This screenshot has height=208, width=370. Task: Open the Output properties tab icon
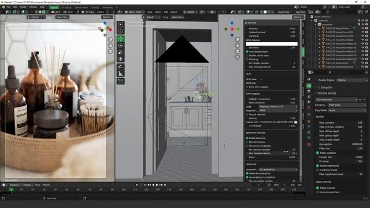pyautogui.click(x=309, y=91)
